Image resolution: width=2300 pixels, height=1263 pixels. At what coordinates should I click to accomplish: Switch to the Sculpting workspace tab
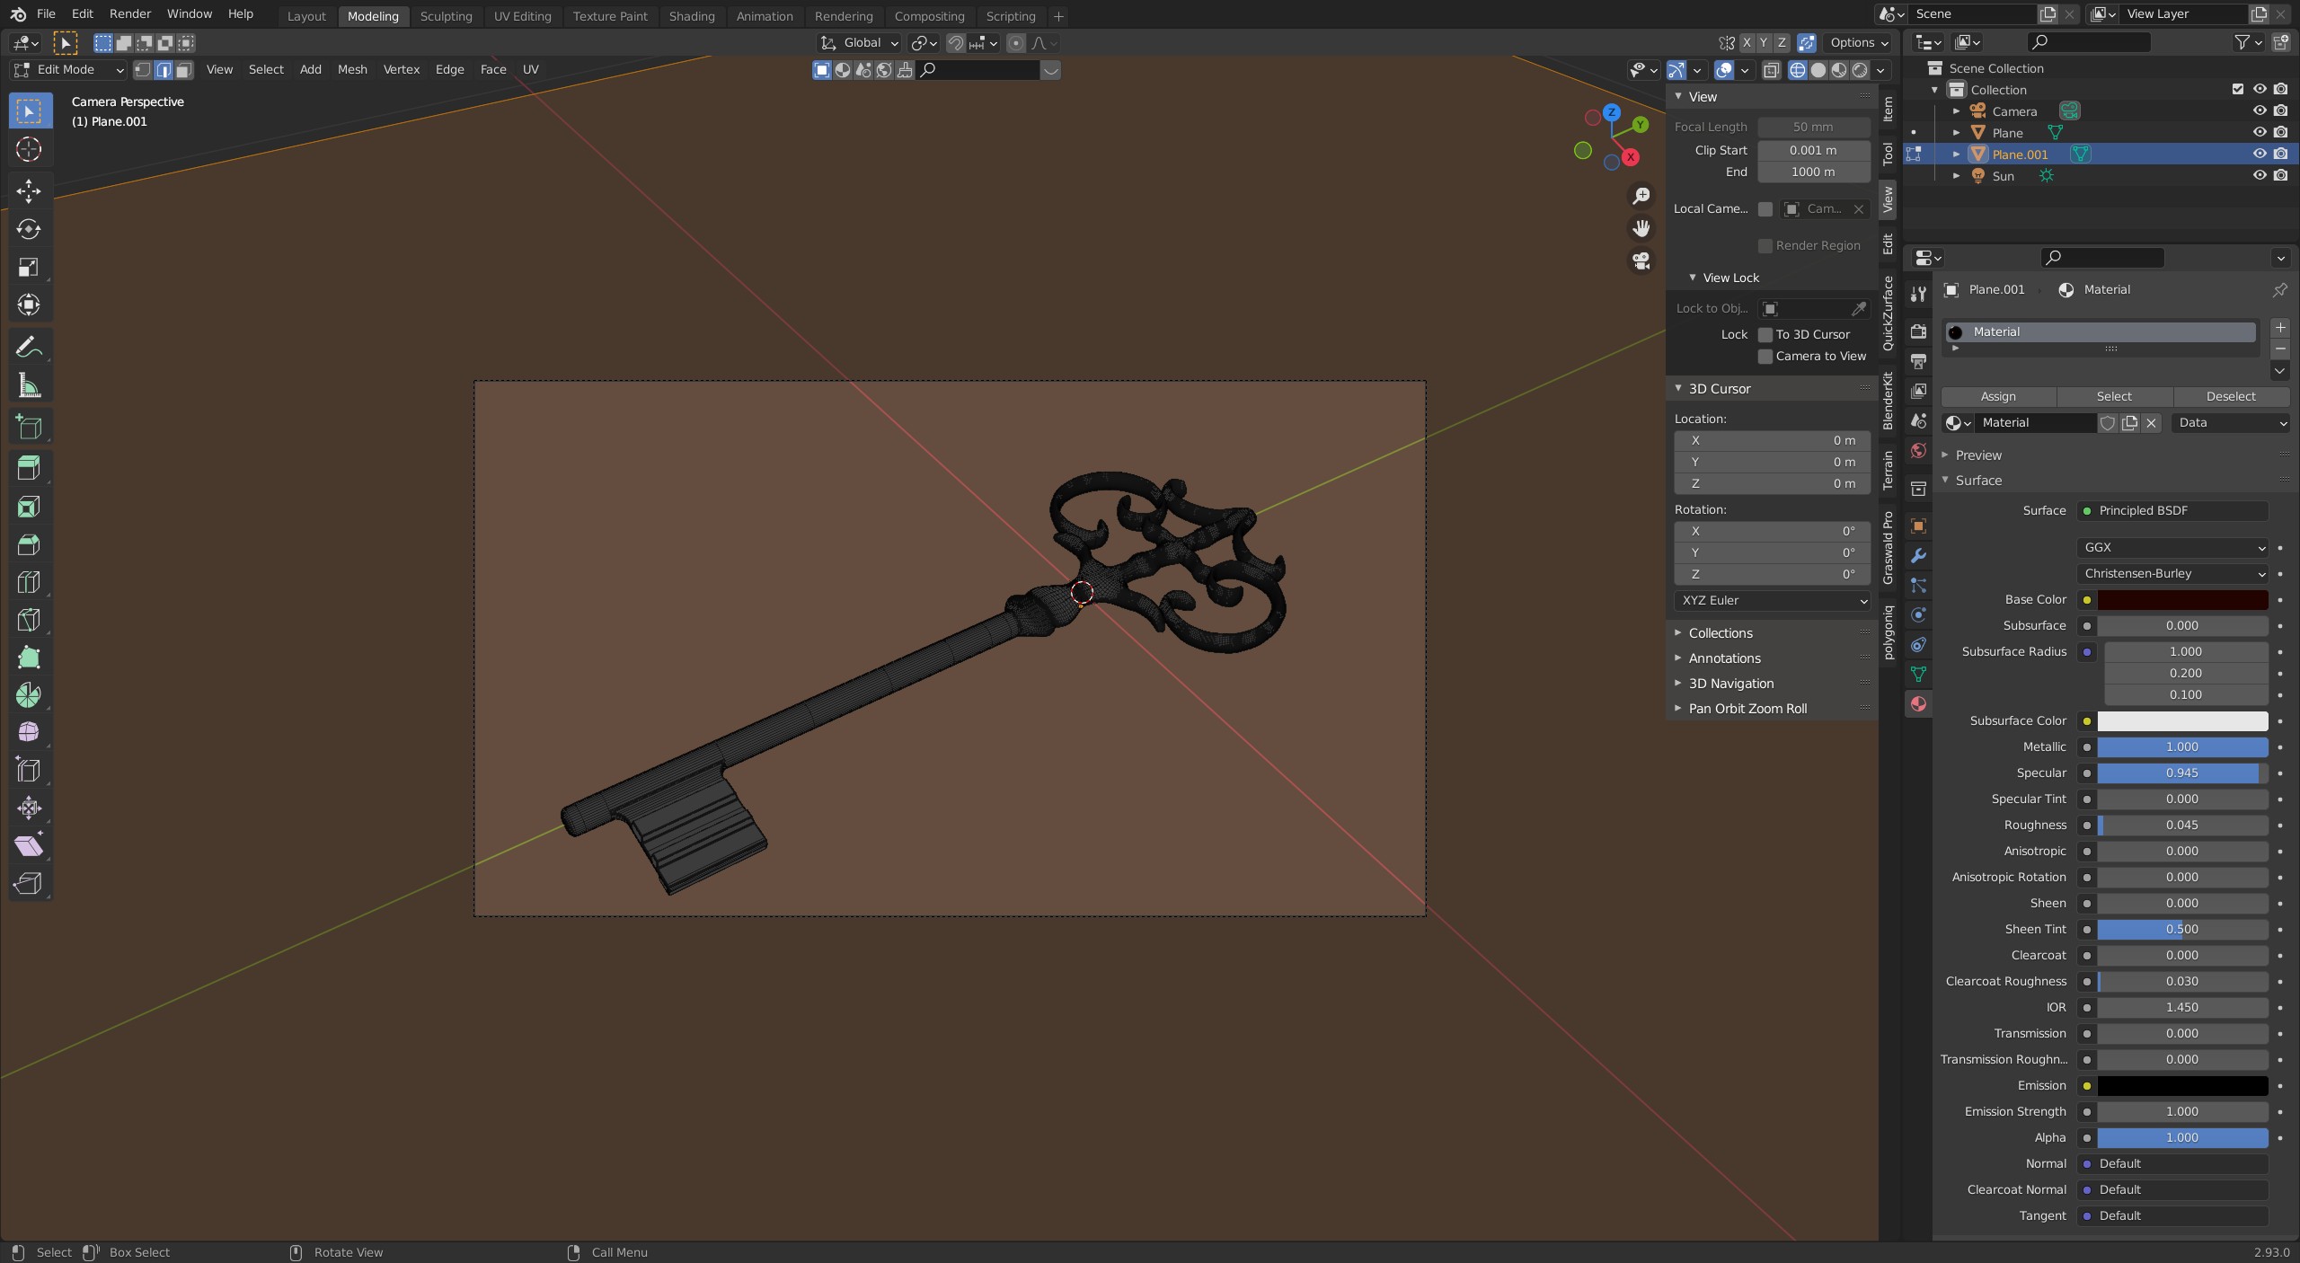(x=446, y=16)
